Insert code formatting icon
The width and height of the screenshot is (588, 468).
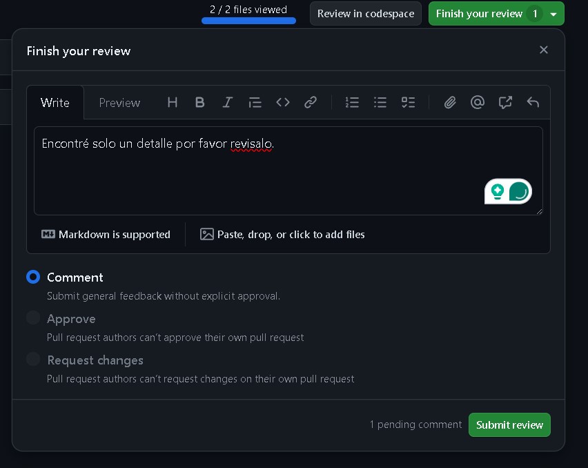[x=283, y=103]
